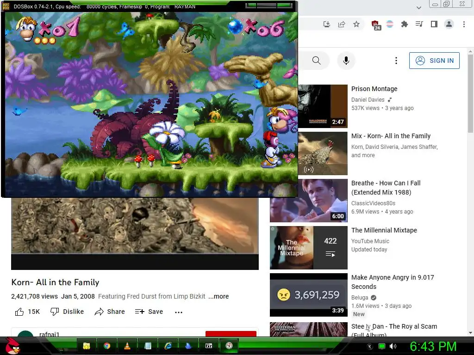The height and width of the screenshot is (355, 474).
Task: Click the blue cone taskbar icon
Action: (188, 346)
